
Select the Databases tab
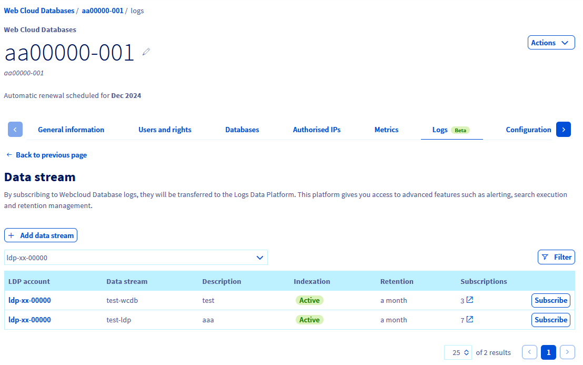[242, 129]
